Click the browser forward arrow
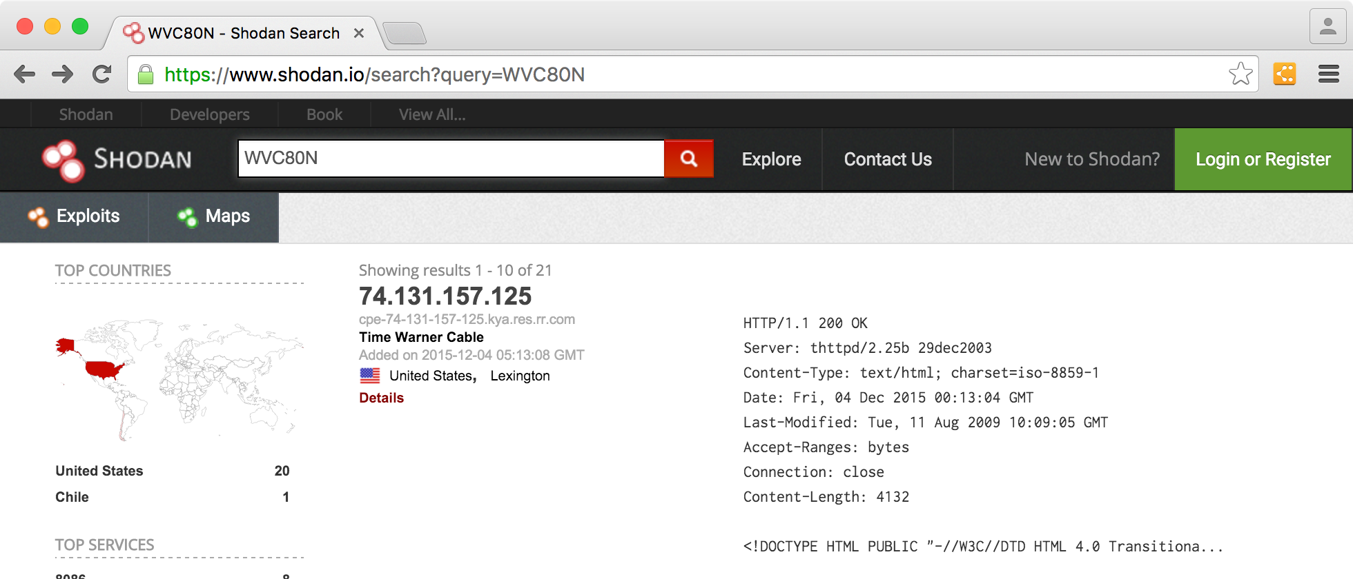Image resolution: width=1353 pixels, height=579 pixels. (x=63, y=74)
